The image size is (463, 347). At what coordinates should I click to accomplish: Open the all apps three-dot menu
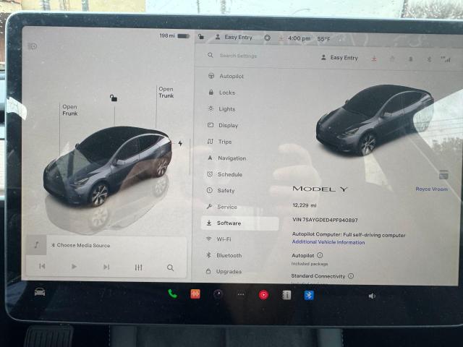(241, 294)
